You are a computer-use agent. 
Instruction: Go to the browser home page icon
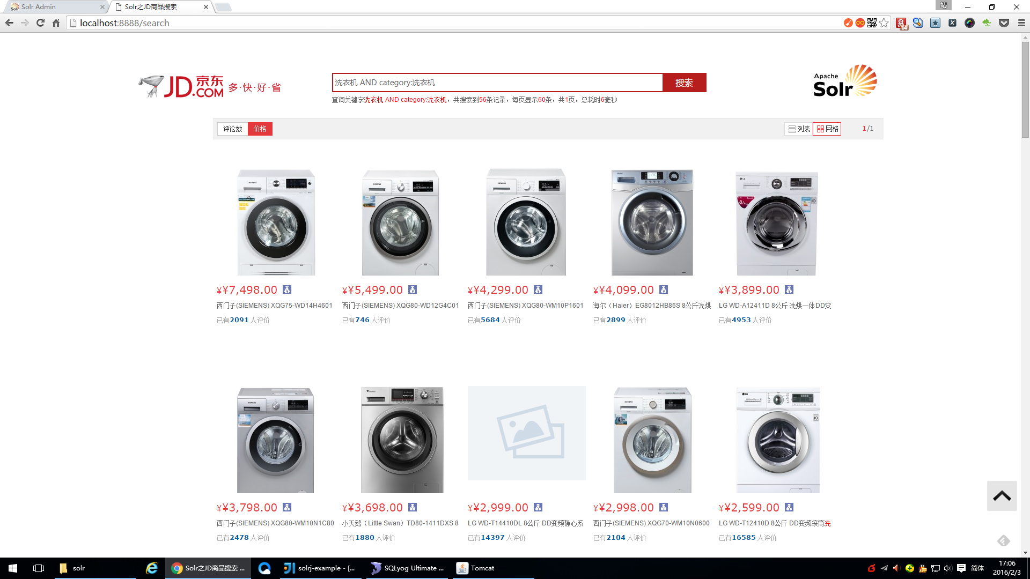point(56,23)
